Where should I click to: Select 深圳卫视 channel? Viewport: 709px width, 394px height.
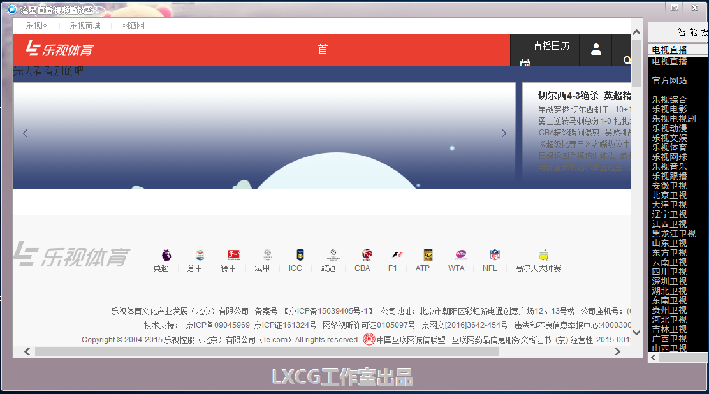coord(669,281)
